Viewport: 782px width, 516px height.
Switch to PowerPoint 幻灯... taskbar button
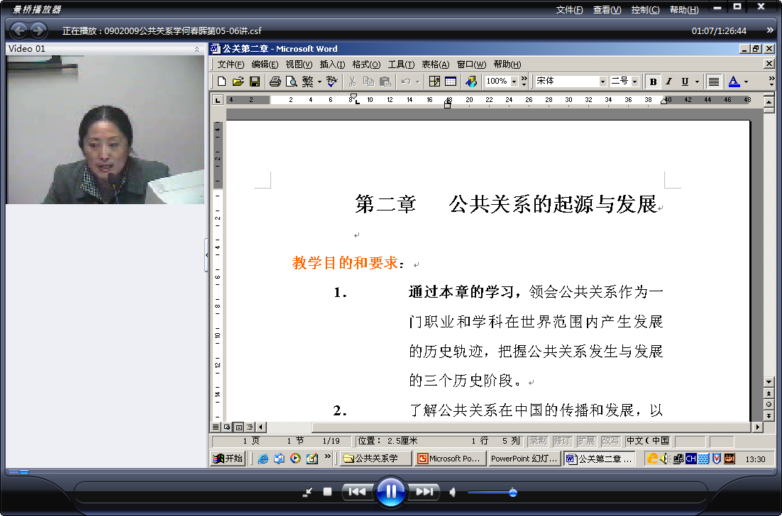pyautogui.click(x=524, y=458)
